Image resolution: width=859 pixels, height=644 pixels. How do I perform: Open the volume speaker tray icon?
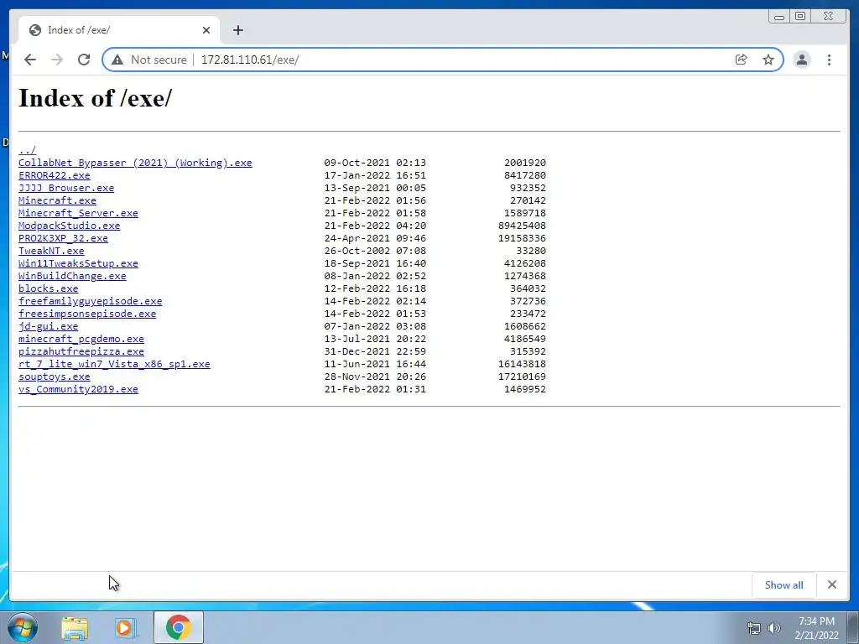(x=773, y=628)
